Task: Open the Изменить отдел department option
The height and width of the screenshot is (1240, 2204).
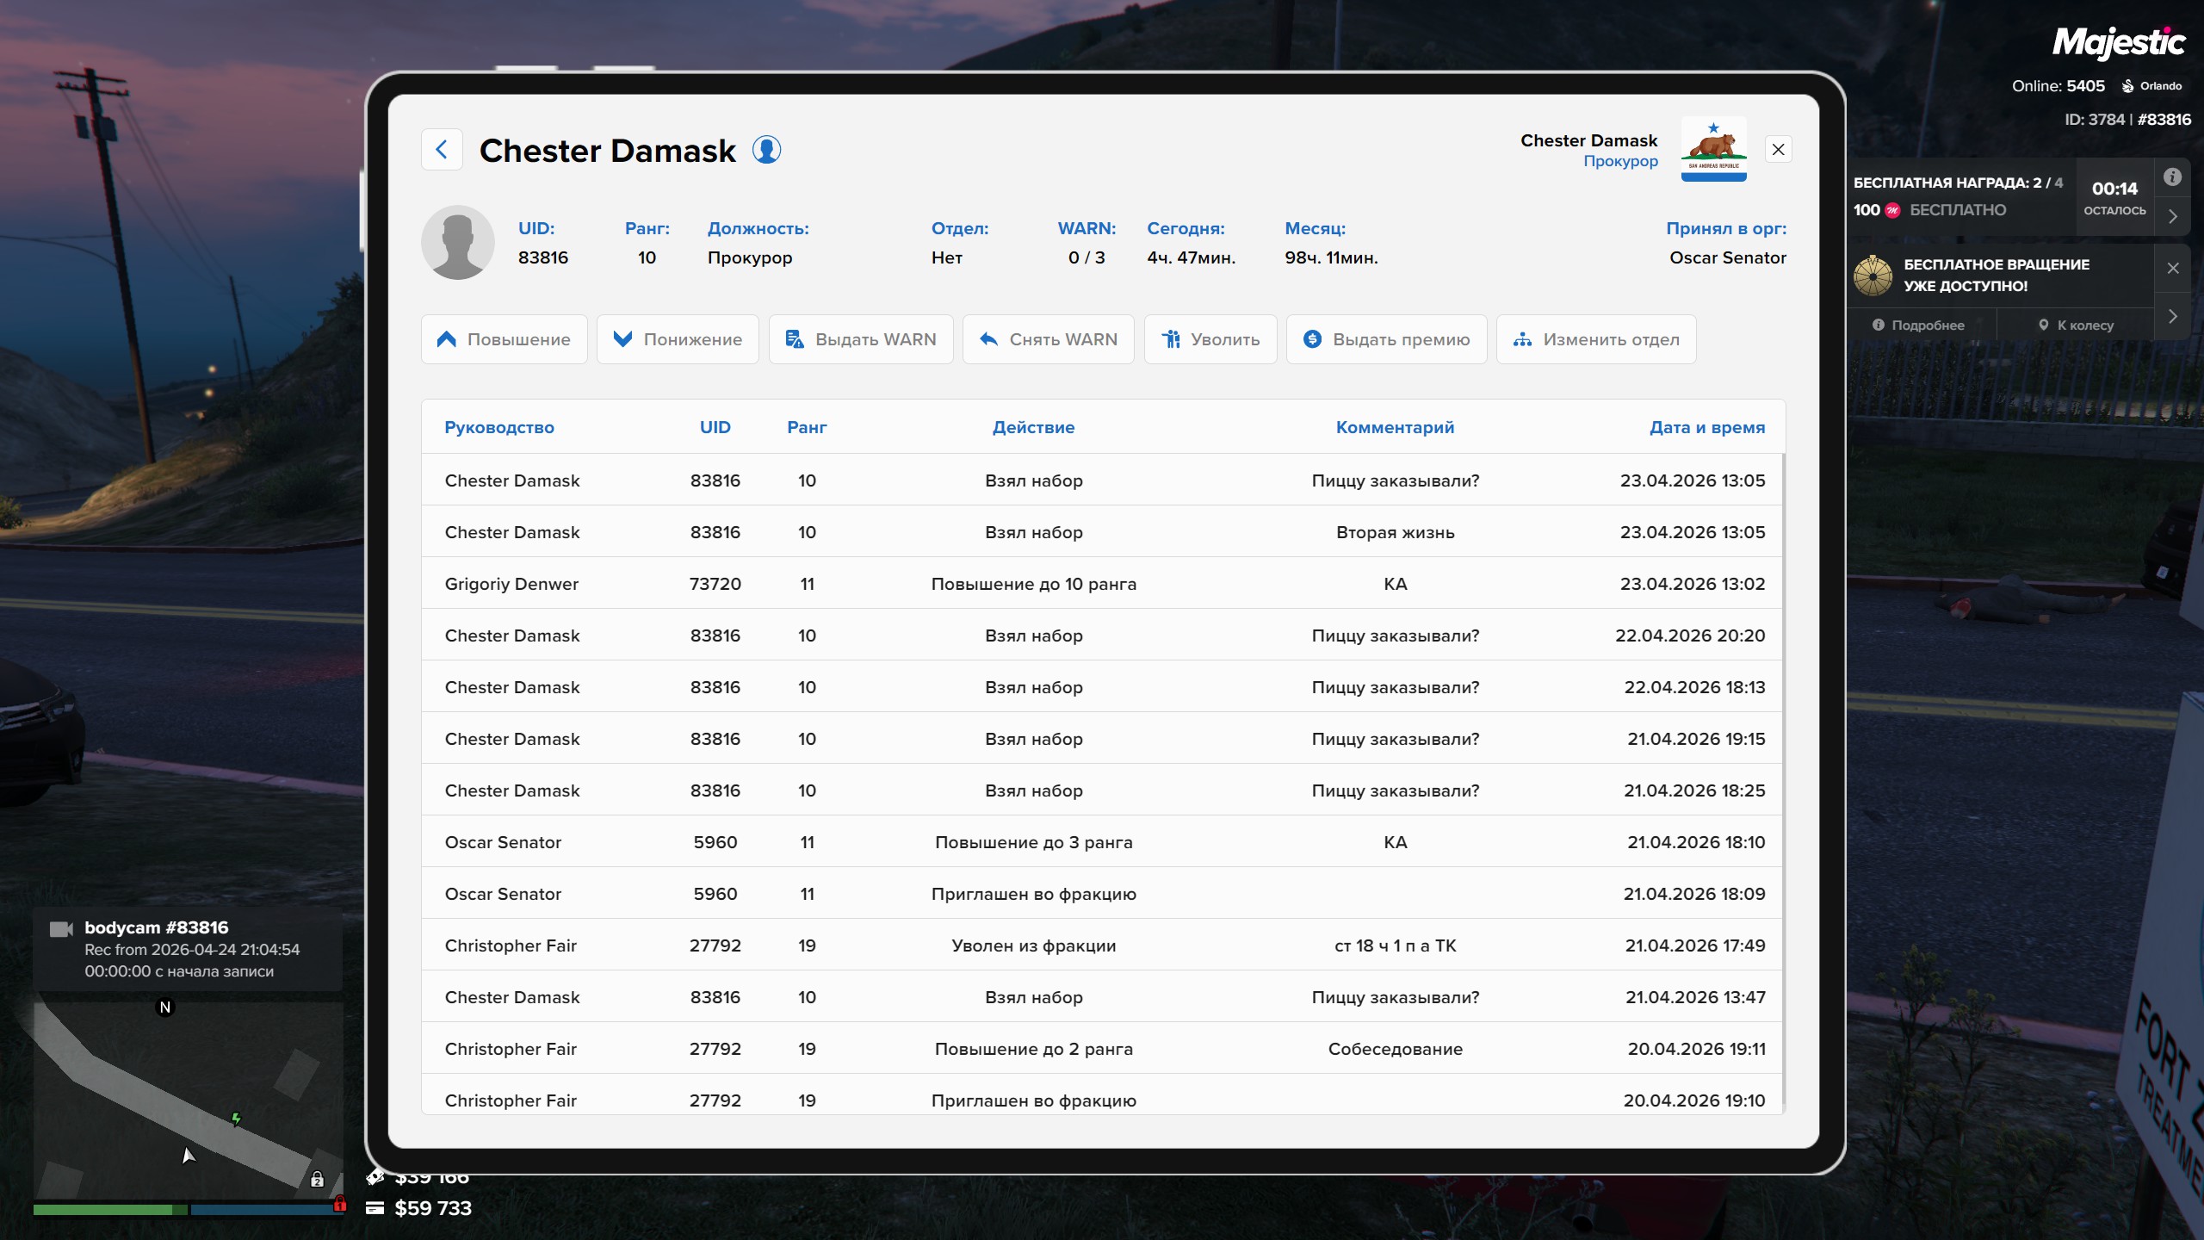Action: pyautogui.click(x=1596, y=339)
